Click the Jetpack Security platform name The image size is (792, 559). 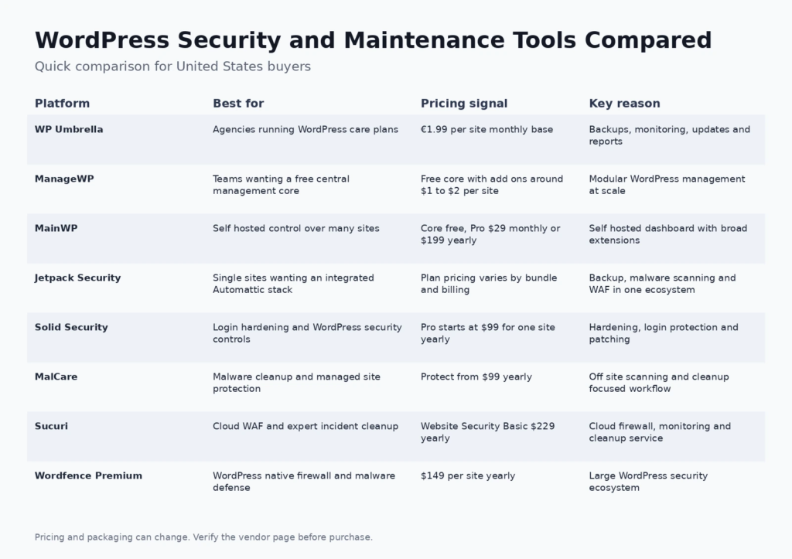click(78, 278)
